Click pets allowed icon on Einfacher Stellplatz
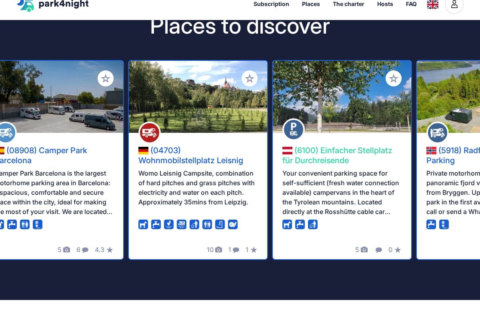 point(287,224)
